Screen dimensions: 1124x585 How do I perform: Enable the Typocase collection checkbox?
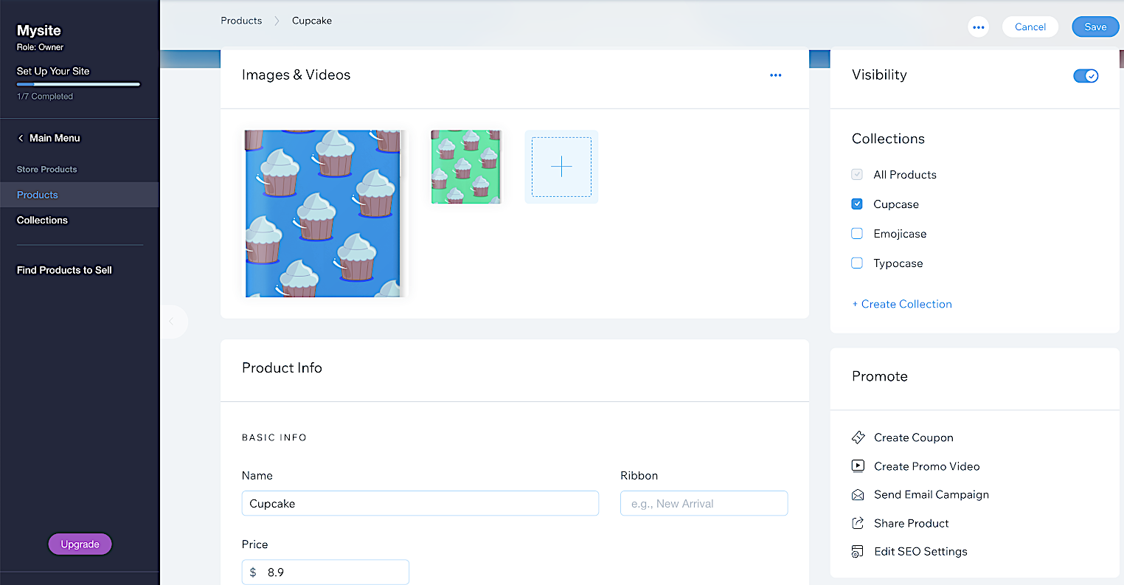pyautogui.click(x=857, y=263)
